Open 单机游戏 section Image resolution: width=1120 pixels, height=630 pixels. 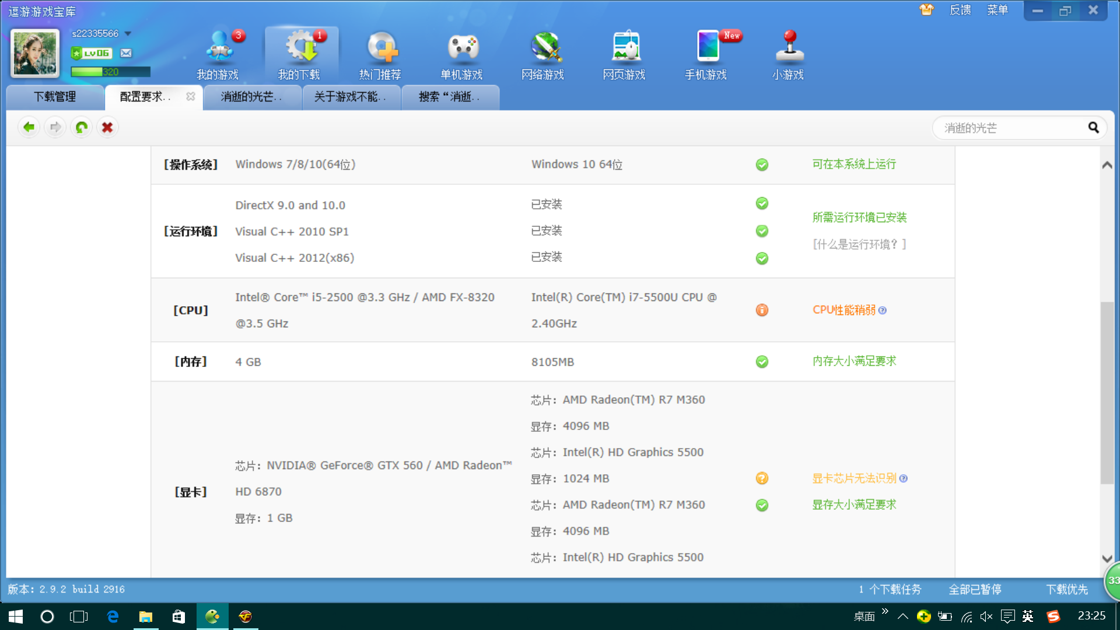pos(462,55)
